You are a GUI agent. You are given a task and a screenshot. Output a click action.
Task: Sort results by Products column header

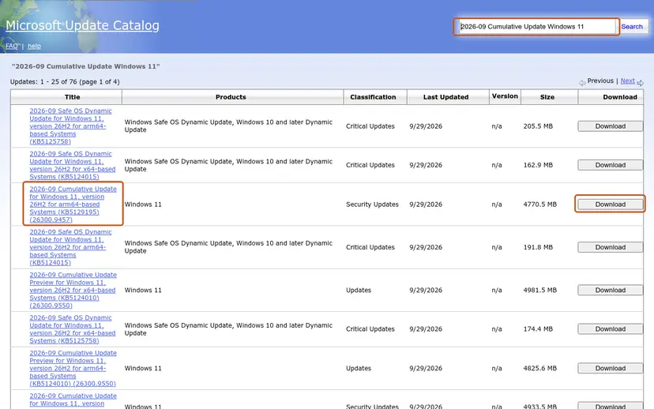pos(231,97)
